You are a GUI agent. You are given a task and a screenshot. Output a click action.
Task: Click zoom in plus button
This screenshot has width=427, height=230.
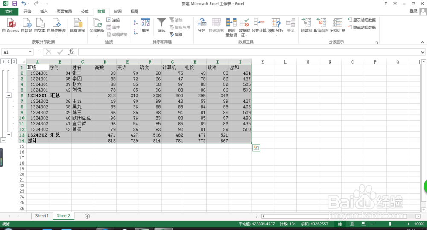pos(408,224)
